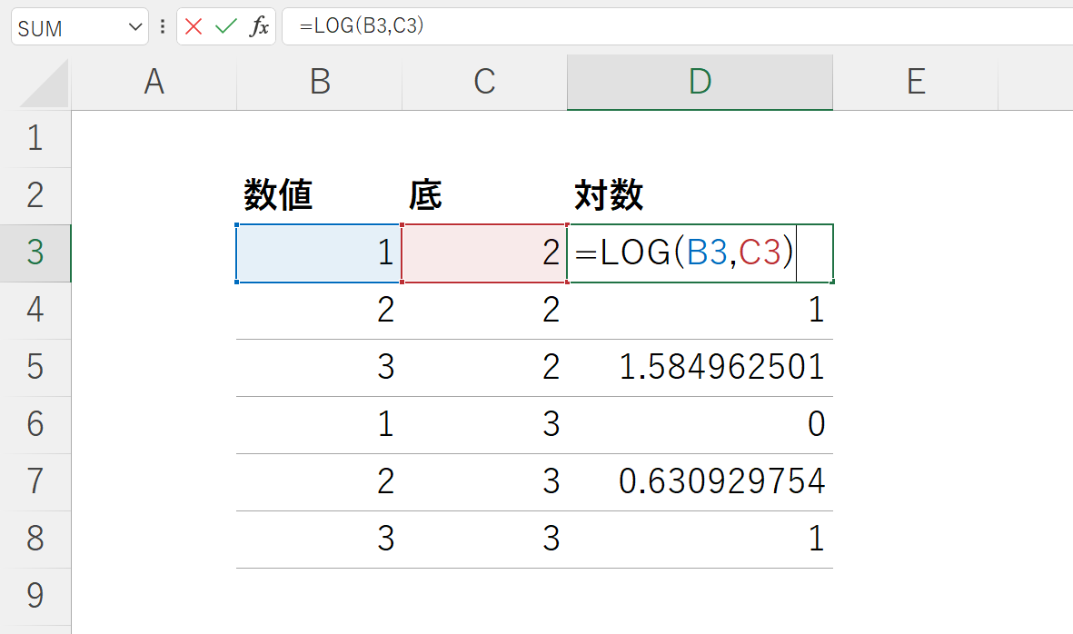Select row header 9
This screenshot has height=634, width=1073.
click(35, 596)
